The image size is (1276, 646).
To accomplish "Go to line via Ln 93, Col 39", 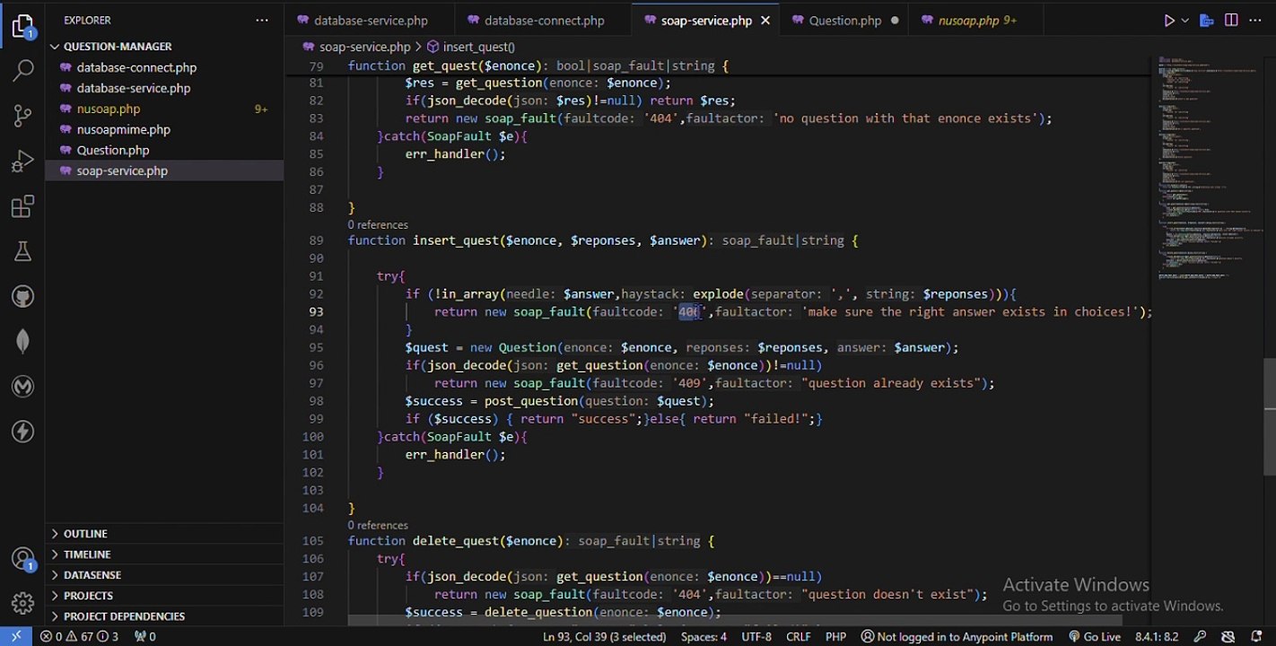I will click(x=604, y=636).
